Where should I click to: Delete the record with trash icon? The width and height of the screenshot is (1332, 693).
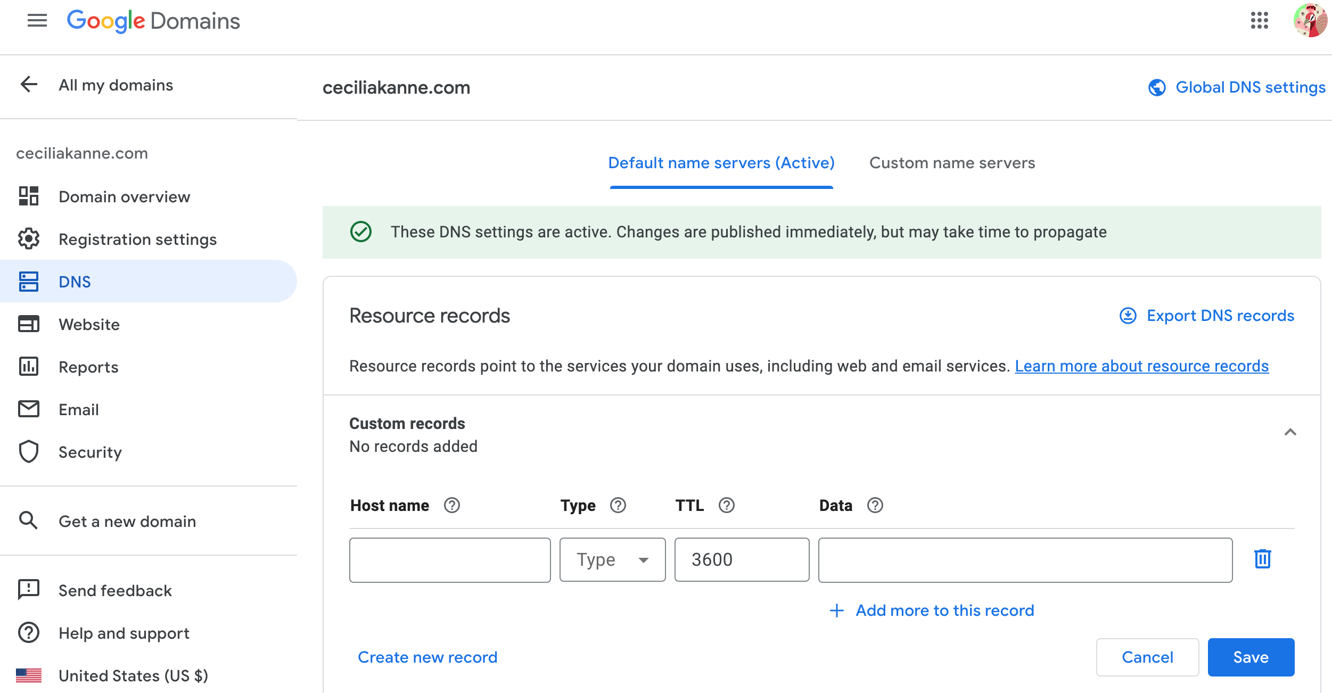1262,559
